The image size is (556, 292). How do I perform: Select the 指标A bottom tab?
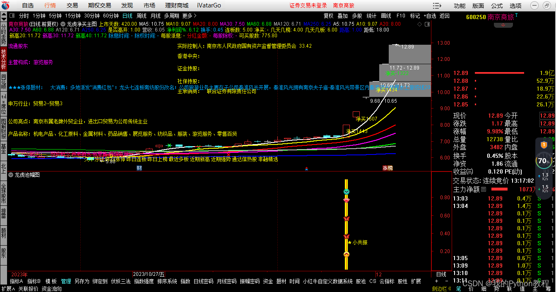coord(17,281)
